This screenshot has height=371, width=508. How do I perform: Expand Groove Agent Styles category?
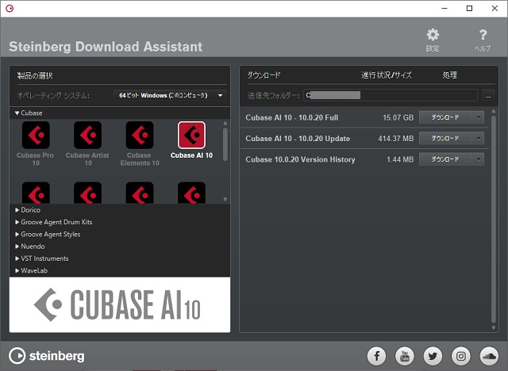(x=17, y=234)
